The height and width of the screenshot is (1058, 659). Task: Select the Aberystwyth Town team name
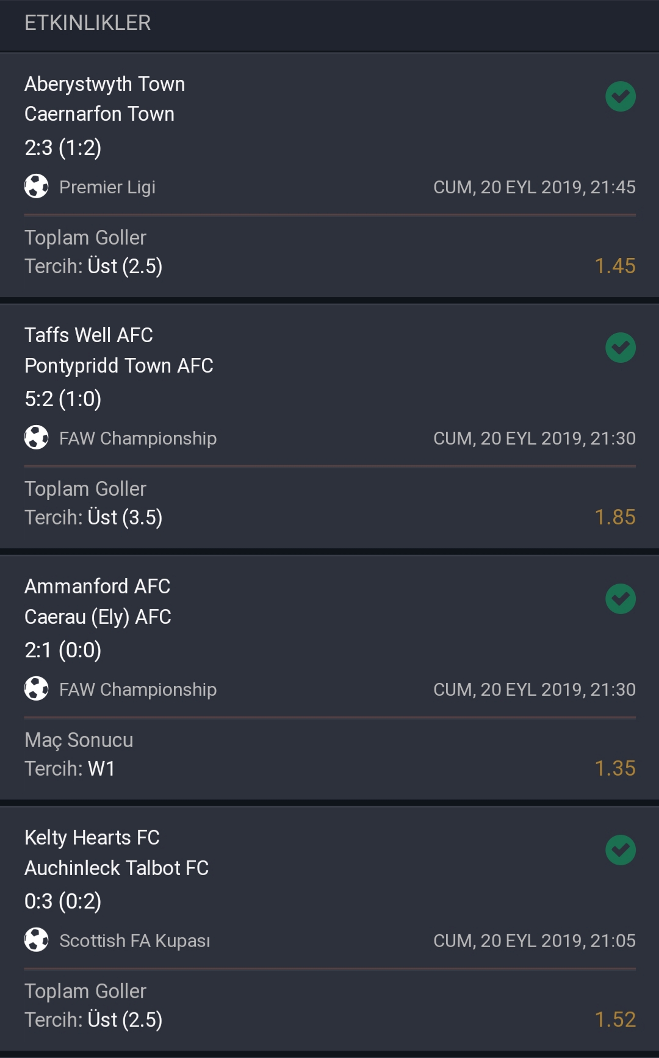(x=104, y=85)
